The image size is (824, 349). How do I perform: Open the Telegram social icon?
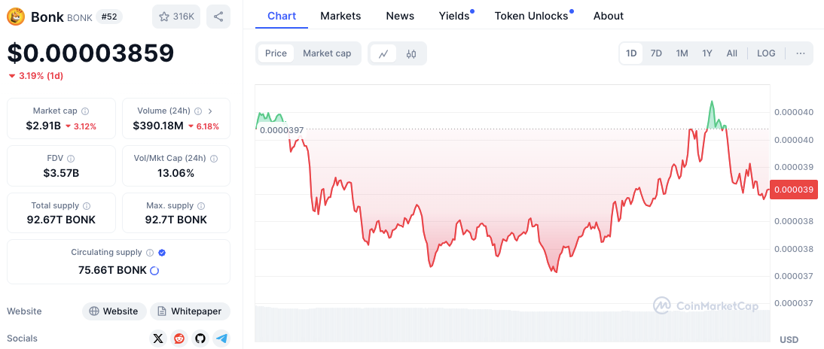[x=221, y=338]
